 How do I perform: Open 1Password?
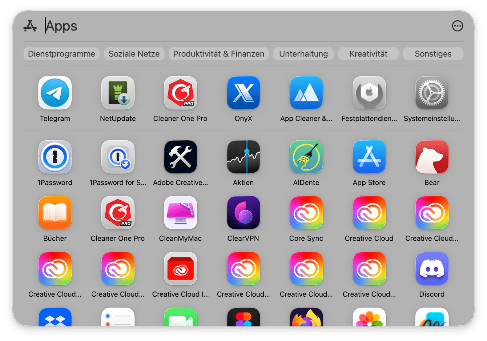55,157
